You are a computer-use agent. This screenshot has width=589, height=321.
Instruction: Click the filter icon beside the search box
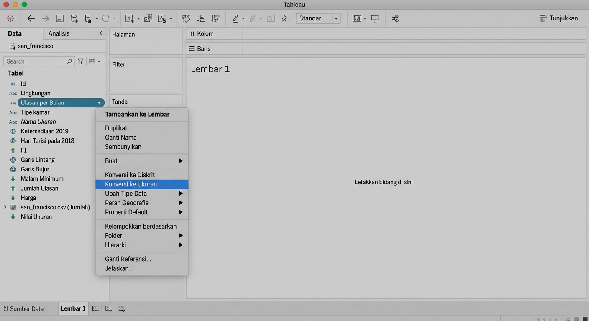coord(81,61)
